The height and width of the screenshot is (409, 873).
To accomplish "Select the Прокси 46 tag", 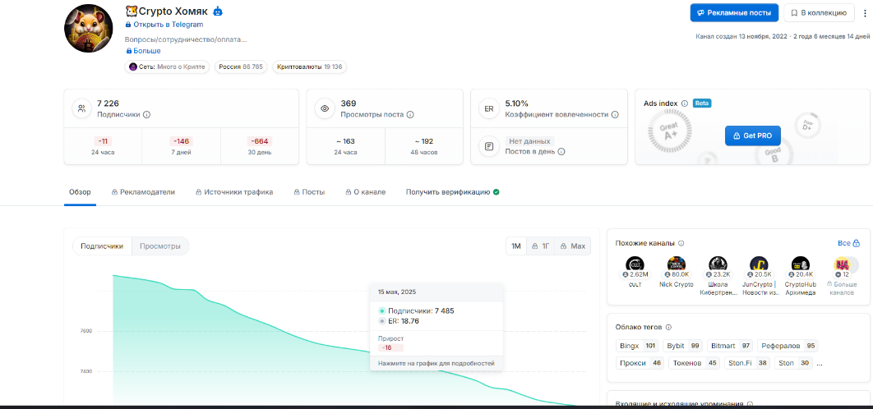I will (x=640, y=363).
